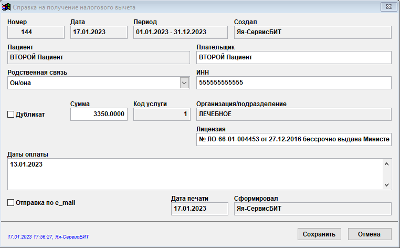Image resolution: width=400 pixels, height=248 pixels.
Task: Click the ИНН field with 555555555555
Action: (x=293, y=83)
